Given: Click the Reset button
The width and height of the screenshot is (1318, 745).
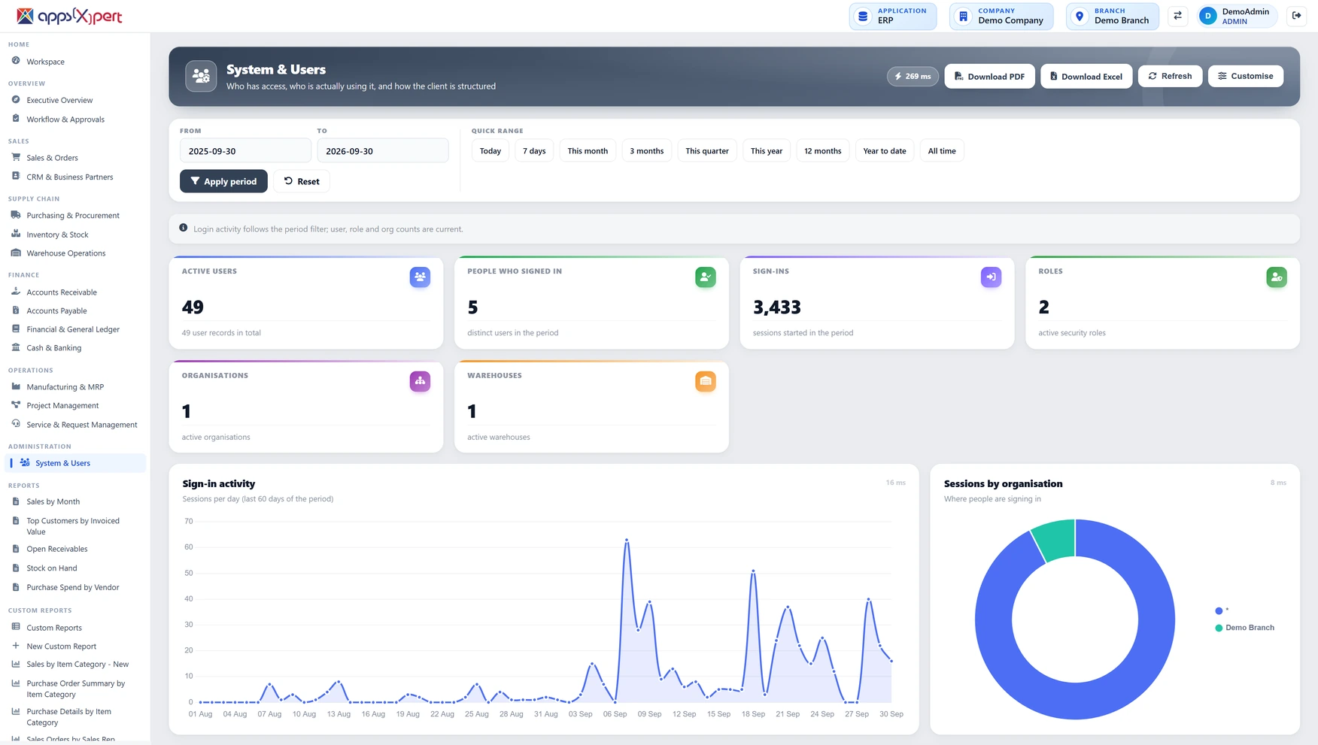Looking at the screenshot, I should coord(302,181).
